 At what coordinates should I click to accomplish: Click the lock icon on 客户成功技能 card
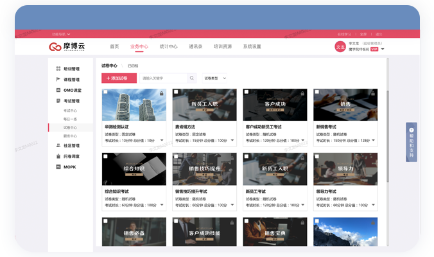pos(232,222)
